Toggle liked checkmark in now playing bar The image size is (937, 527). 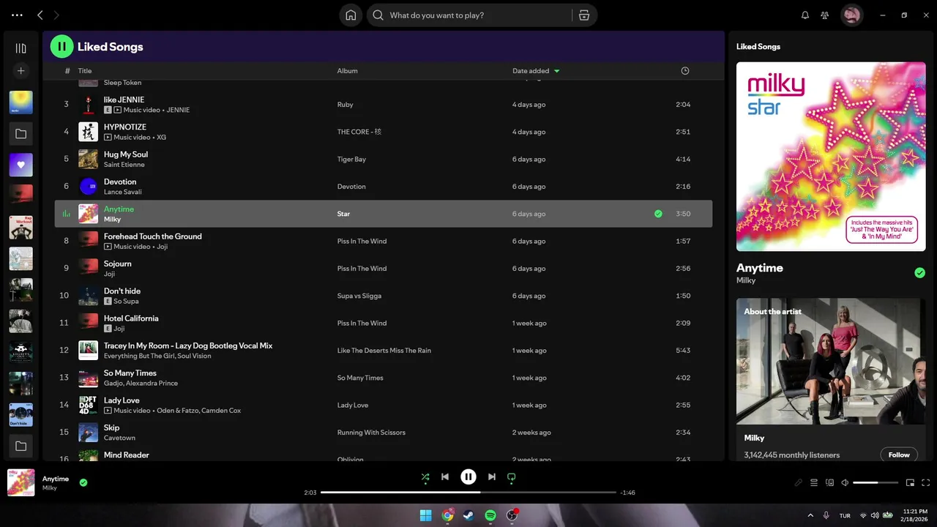click(x=83, y=482)
